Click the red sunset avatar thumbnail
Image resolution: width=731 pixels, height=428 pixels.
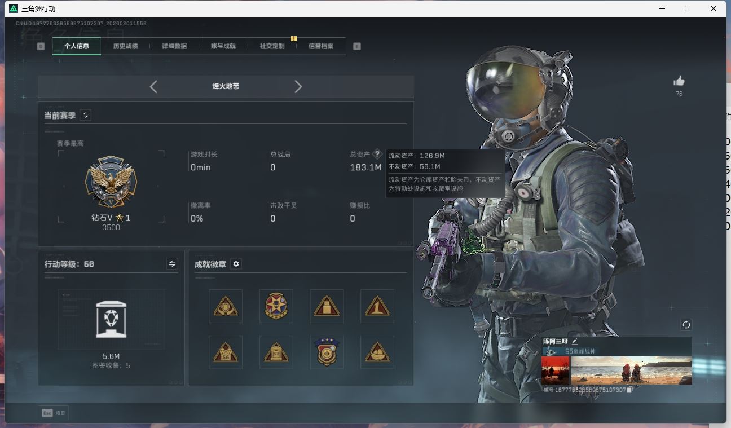pyautogui.click(x=555, y=370)
